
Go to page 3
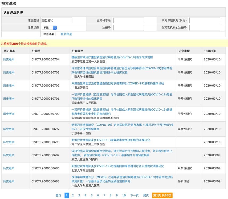coord(79,195)
